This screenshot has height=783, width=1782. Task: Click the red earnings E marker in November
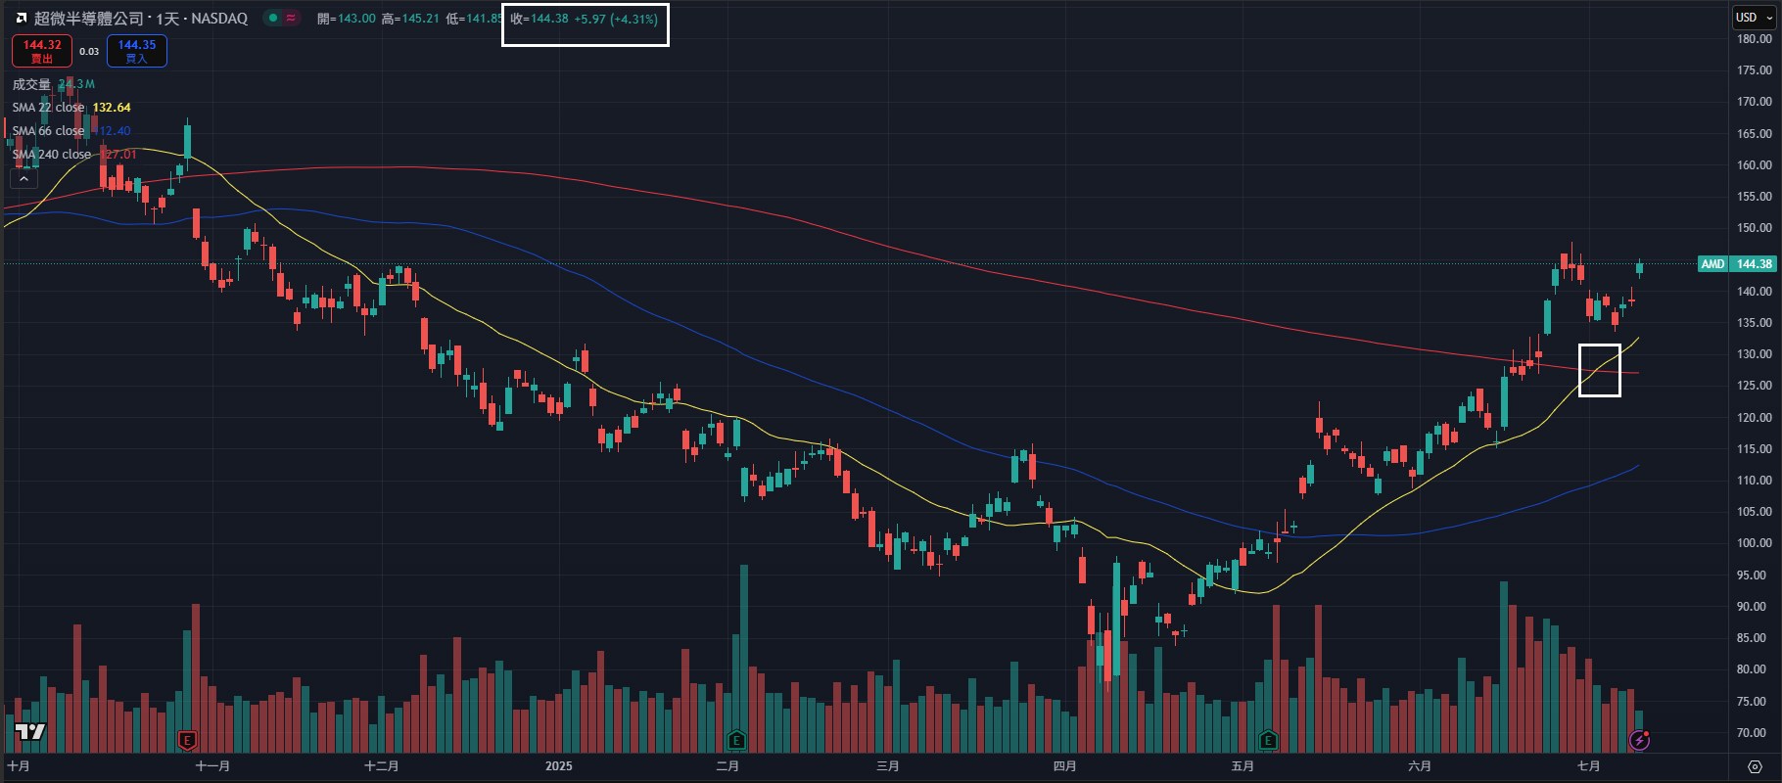pos(187,740)
